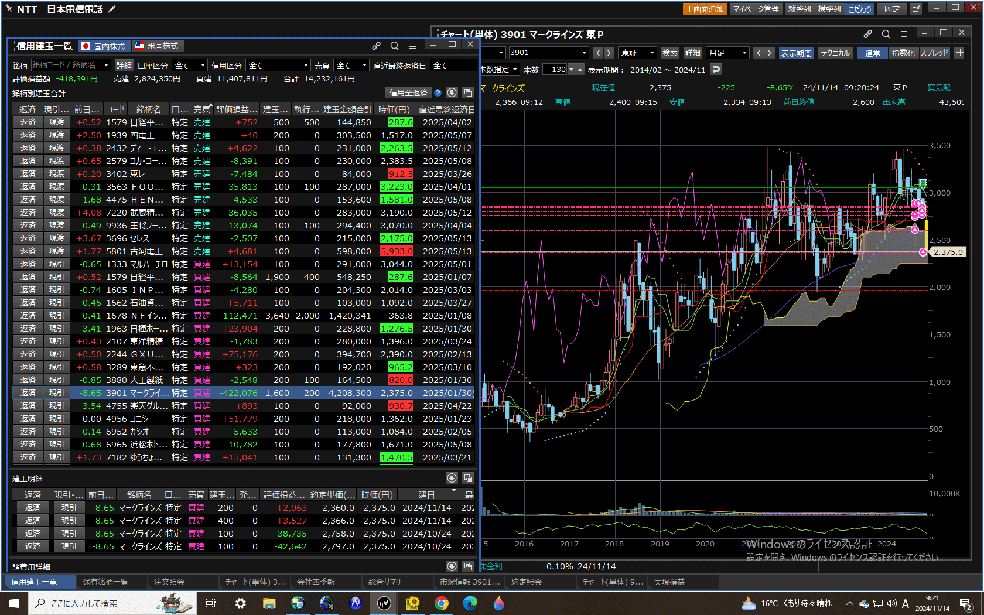This screenshot has width=984, height=615.
Task: Click link icon in chart window title bar
Action: [867, 34]
